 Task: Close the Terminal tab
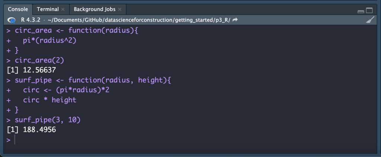coord(63,9)
